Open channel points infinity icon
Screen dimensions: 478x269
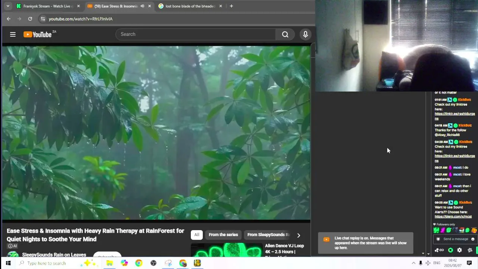pos(439,250)
